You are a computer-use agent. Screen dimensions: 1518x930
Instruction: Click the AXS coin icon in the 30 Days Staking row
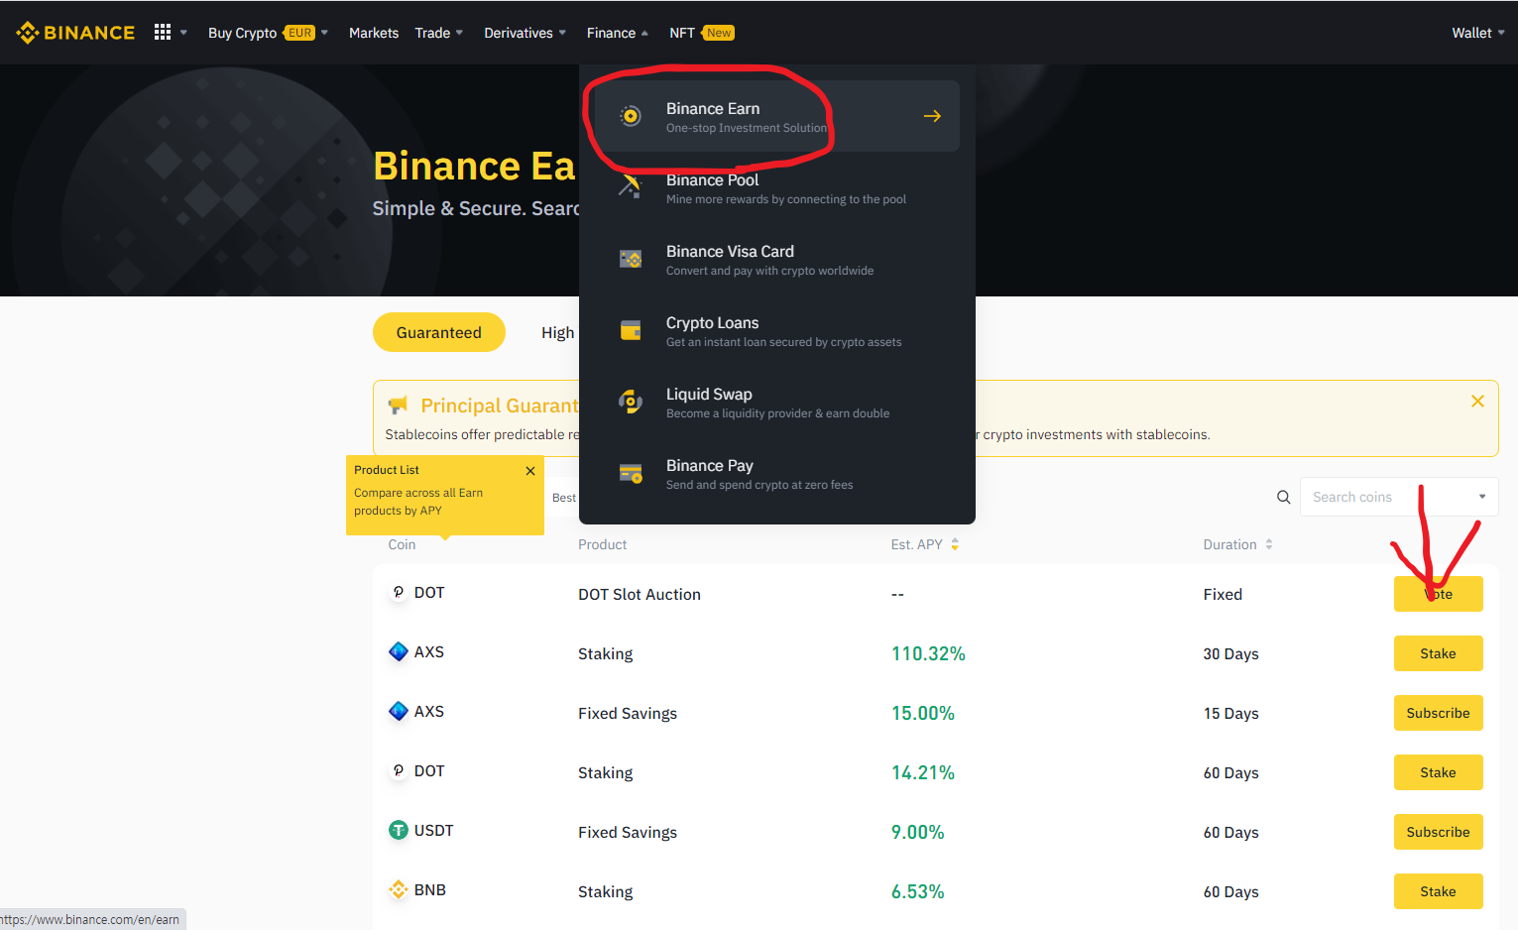[x=399, y=651]
